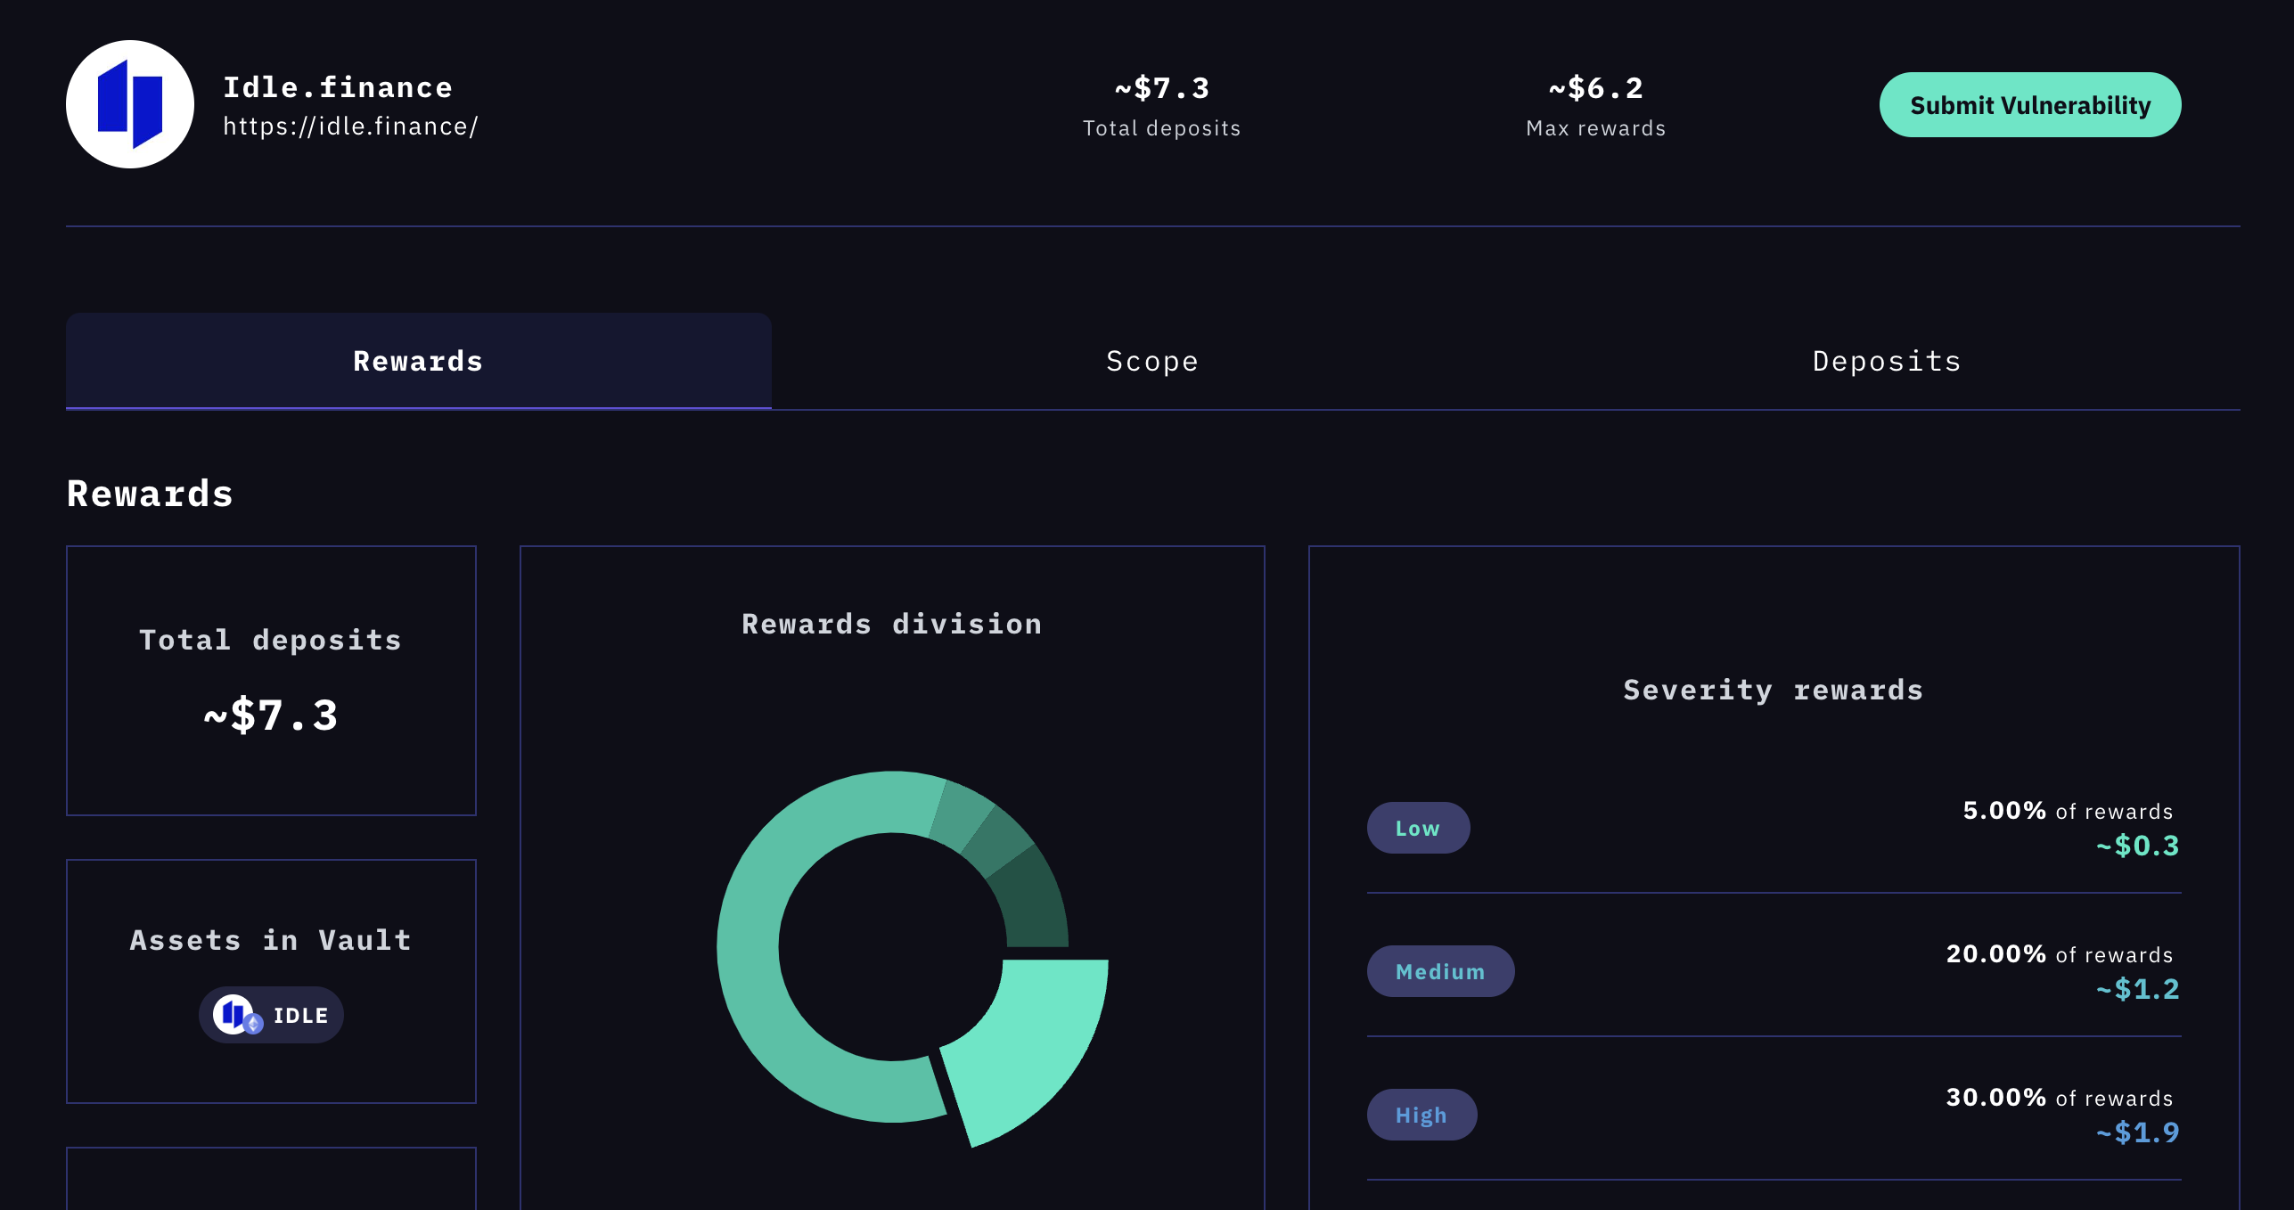Click the ~$6.2 Max rewards figure

1595,88
